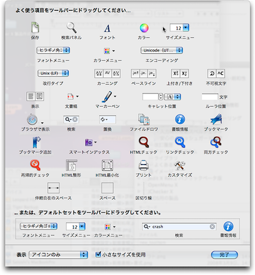Open the スマートインデックス smart index icon
Screen dimensions: 255x275
pyautogui.click(x=90, y=143)
